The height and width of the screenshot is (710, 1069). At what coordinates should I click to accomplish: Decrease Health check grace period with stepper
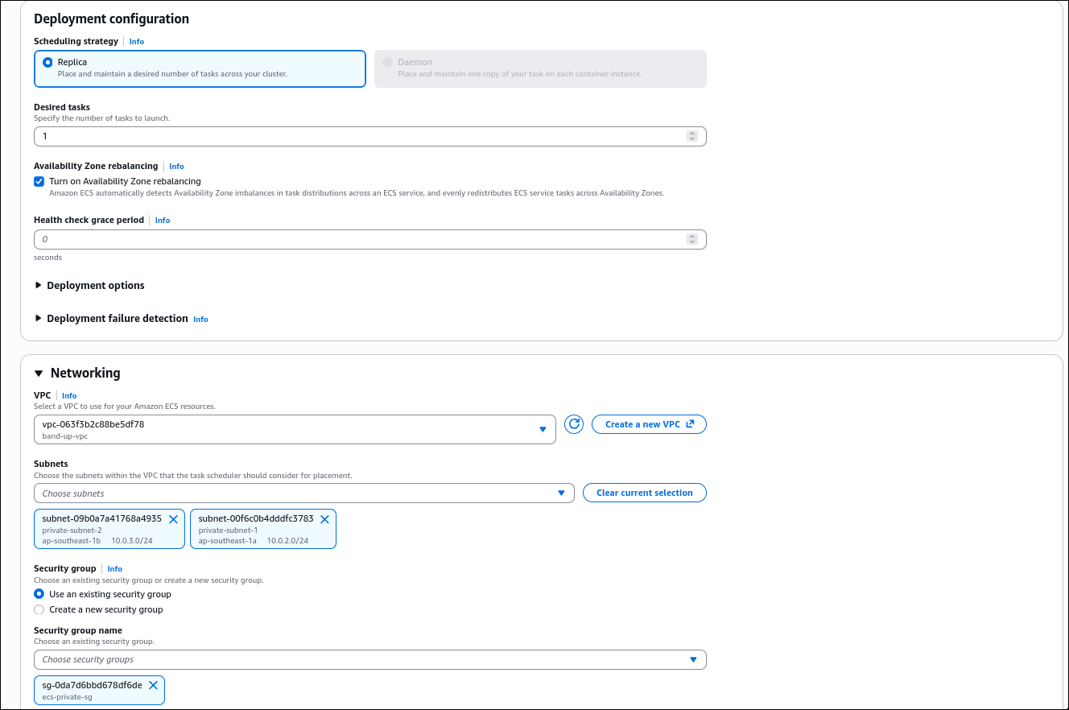(x=691, y=242)
